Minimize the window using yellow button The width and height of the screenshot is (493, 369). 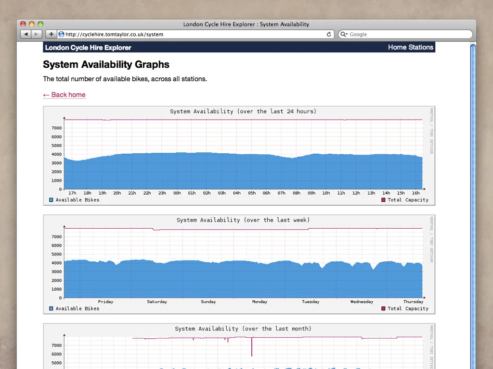(x=32, y=24)
